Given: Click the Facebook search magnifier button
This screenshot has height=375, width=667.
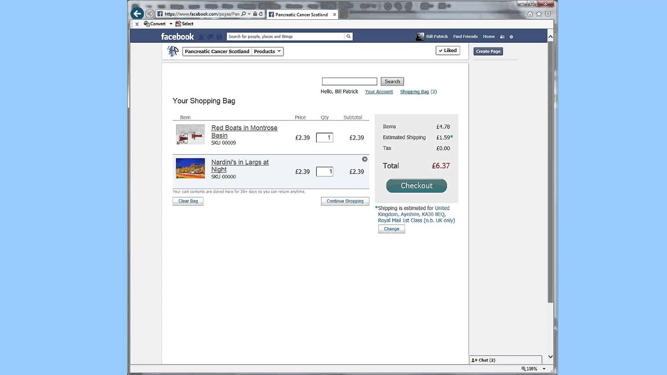Looking at the screenshot, I should coord(349,36).
